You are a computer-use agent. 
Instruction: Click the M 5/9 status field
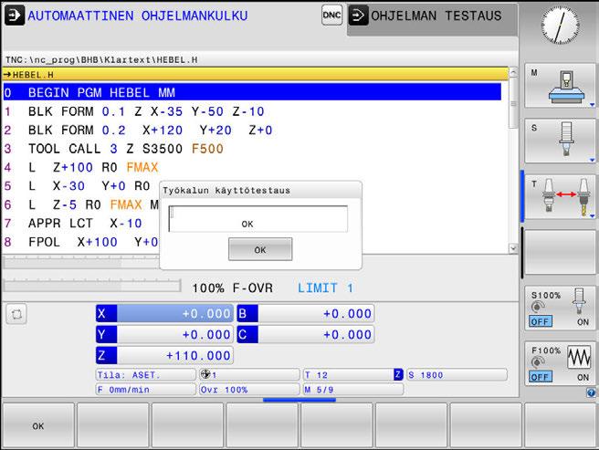click(x=353, y=389)
